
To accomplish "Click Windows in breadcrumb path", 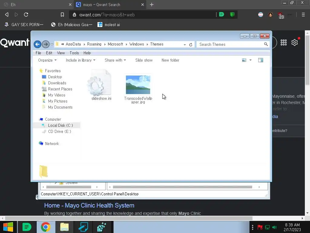I will pos(137,44).
